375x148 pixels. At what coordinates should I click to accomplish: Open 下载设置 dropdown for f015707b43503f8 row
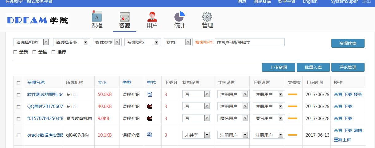point(268,118)
